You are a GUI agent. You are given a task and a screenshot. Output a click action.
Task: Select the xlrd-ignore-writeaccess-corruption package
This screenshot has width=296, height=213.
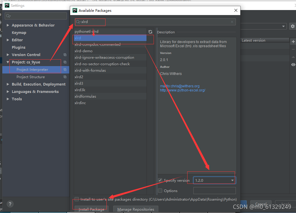click(110, 58)
